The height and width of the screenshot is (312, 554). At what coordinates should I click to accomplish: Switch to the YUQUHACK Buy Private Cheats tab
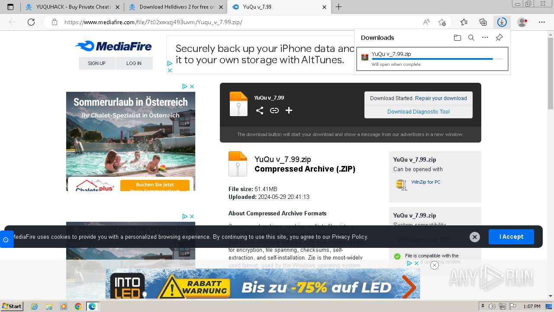pos(72,7)
